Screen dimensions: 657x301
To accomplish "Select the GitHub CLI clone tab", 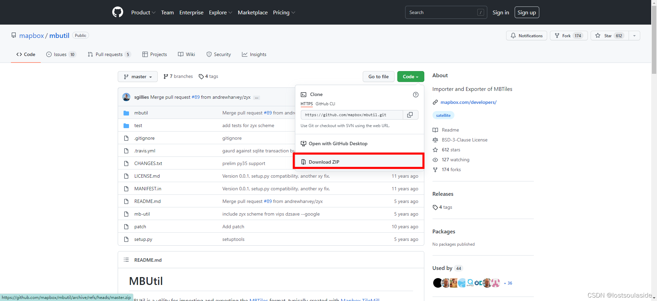I will [325, 104].
